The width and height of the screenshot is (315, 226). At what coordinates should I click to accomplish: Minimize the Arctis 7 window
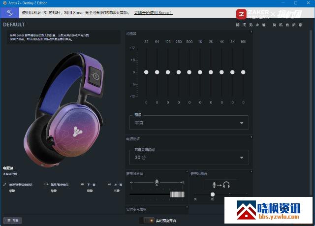[283, 3]
